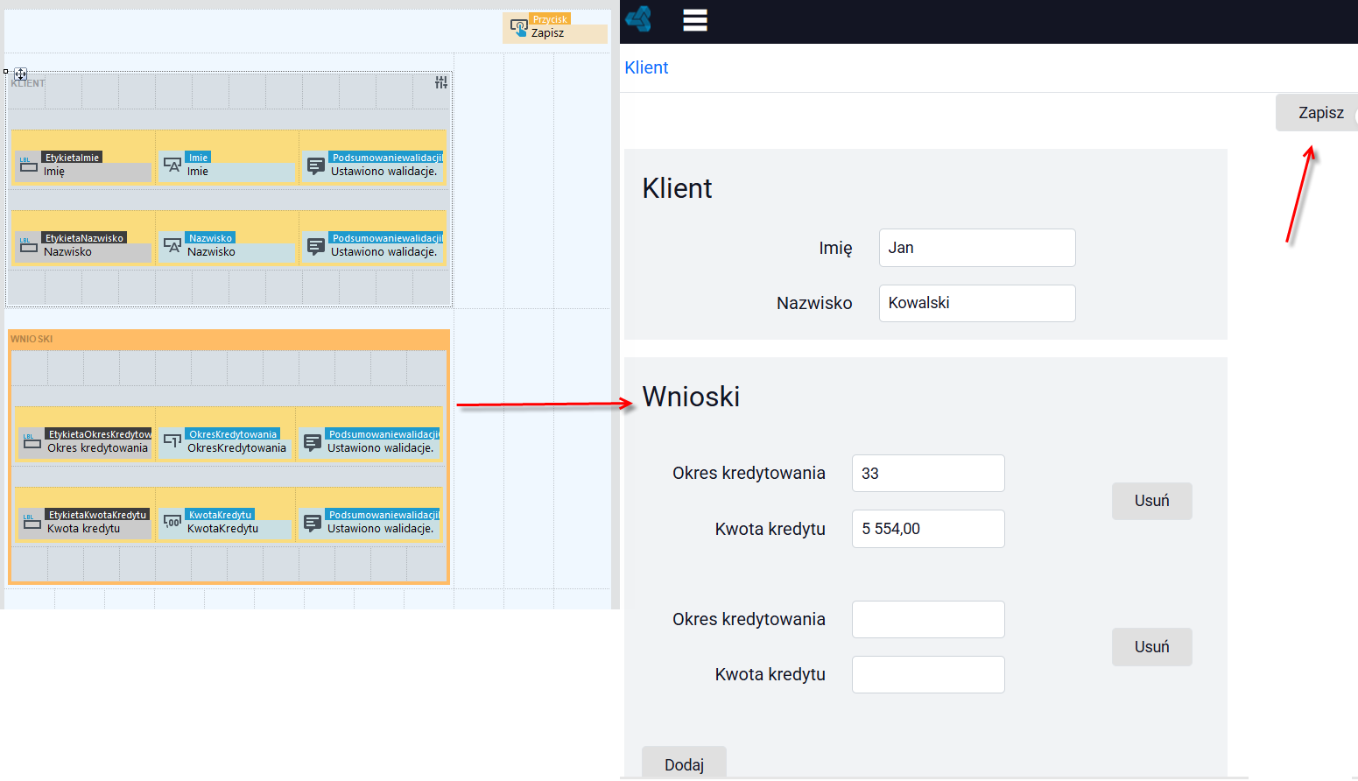
Task: Focus the empty Kwota kredytu field
Action: coord(928,674)
